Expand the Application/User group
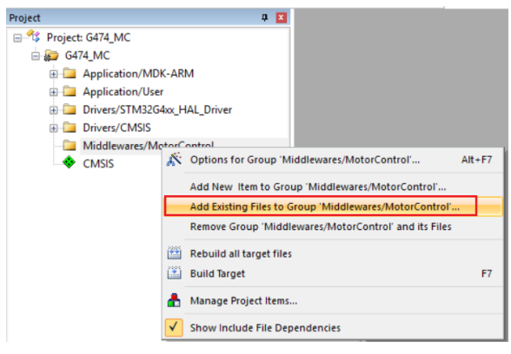 coord(54,92)
